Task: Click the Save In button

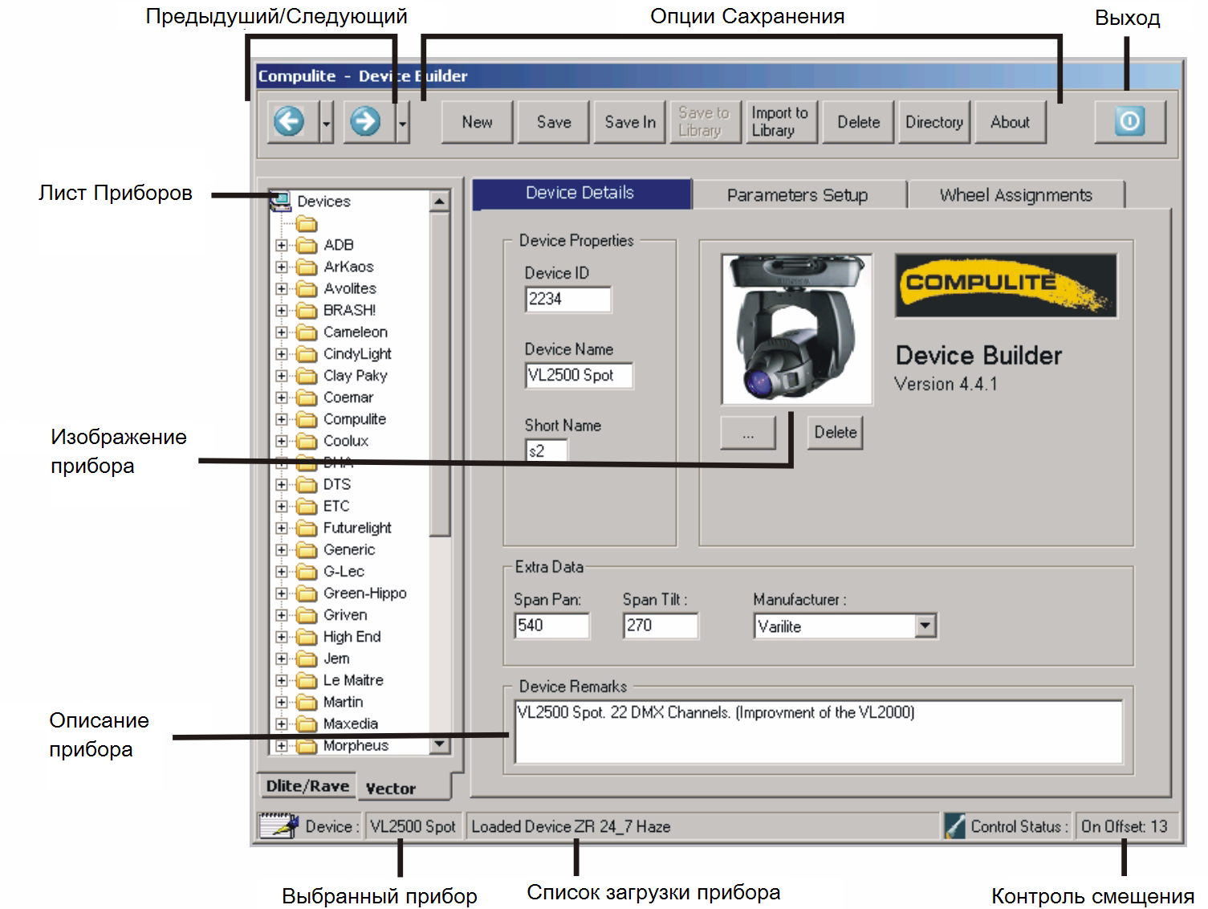Action: coord(629,122)
